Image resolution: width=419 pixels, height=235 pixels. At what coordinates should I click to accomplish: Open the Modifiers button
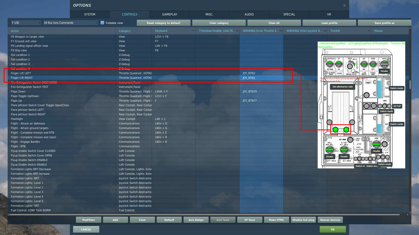(x=88, y=220)
